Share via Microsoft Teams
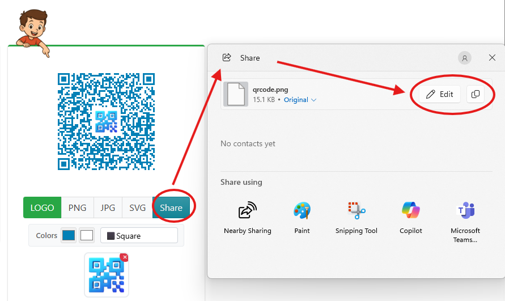 [465, 222]
